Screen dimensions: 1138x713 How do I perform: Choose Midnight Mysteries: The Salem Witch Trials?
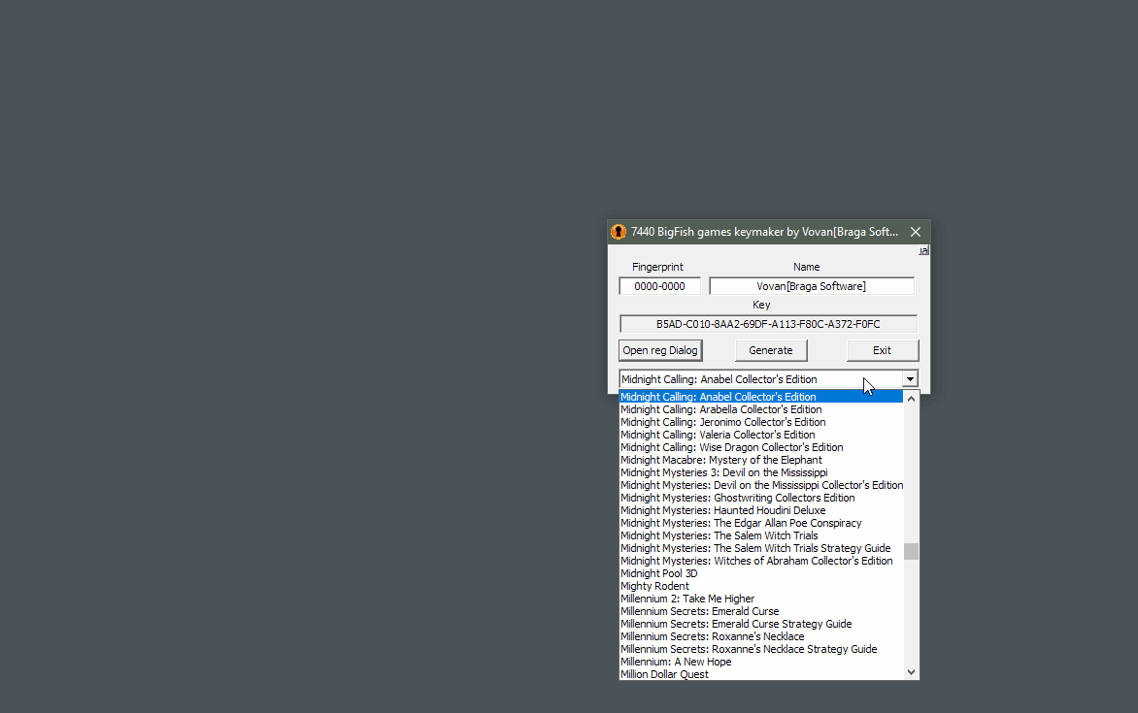pyautogui.click(x=760, y=536)
